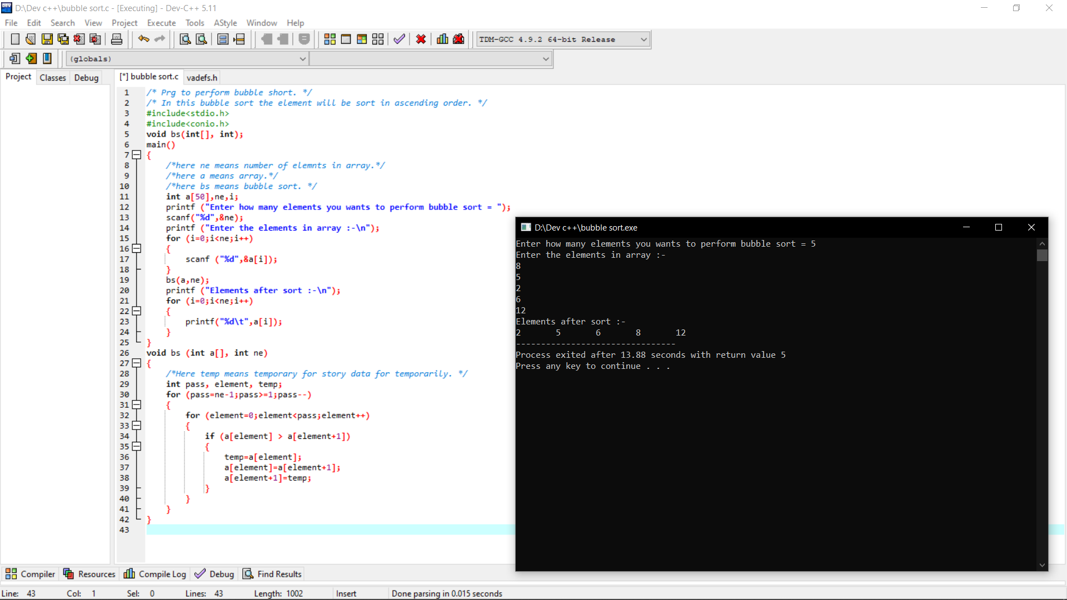Switch to the Project sidebar tab

click(x=18, y=77)
